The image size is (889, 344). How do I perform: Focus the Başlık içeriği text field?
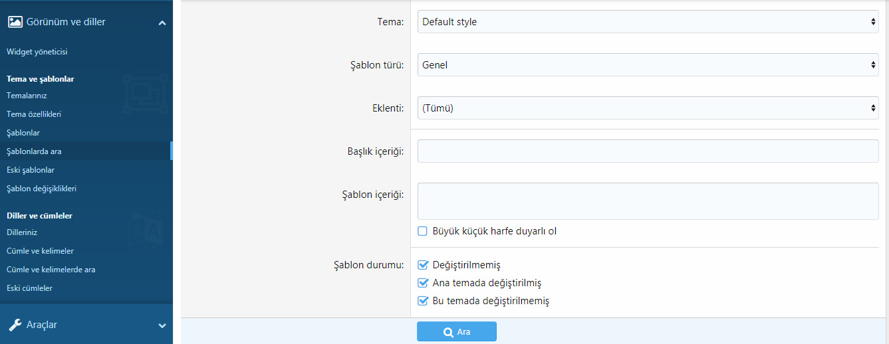[648, 151]
